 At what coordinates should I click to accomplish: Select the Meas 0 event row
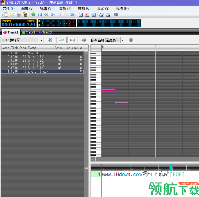pyautogui.click(x=42, y=53)
